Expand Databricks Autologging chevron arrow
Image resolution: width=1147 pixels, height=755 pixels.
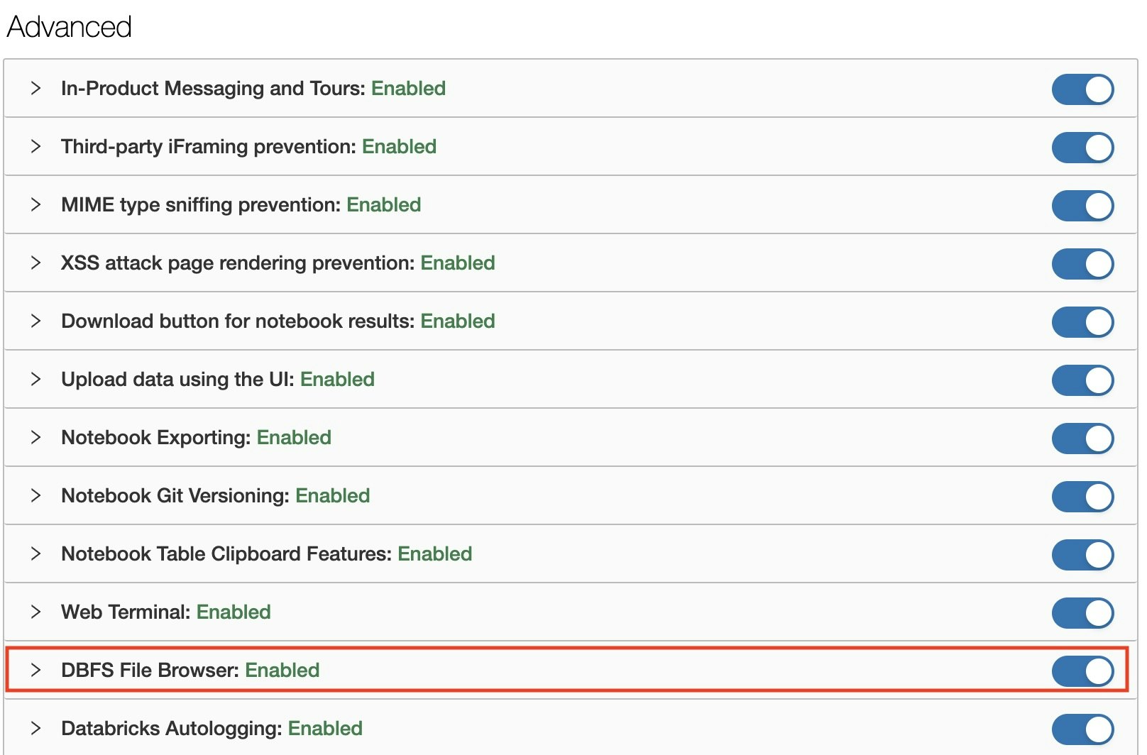35,728
